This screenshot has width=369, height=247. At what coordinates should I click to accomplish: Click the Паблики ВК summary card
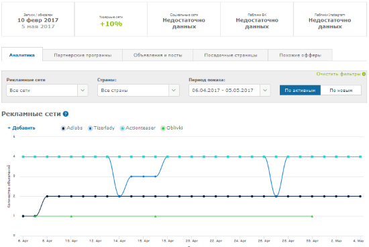click(x=257, y=19)
